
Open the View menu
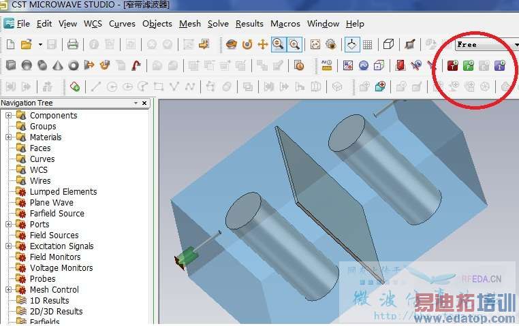(x=68, y=24)
